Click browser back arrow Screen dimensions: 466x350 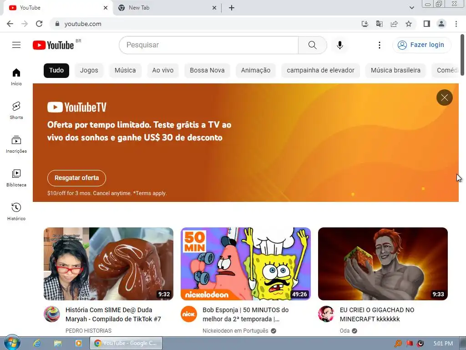(10, 24)
